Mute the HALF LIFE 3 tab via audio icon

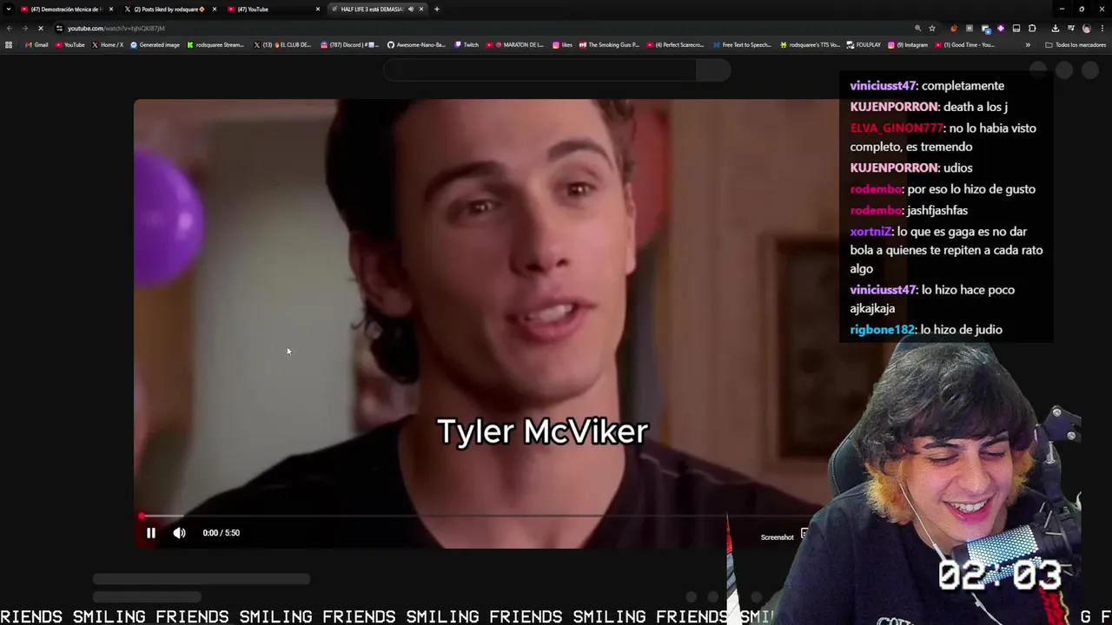(411, 9)
